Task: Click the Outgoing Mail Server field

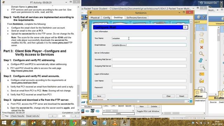Action: pyautogui.click(x=149, y=66)
